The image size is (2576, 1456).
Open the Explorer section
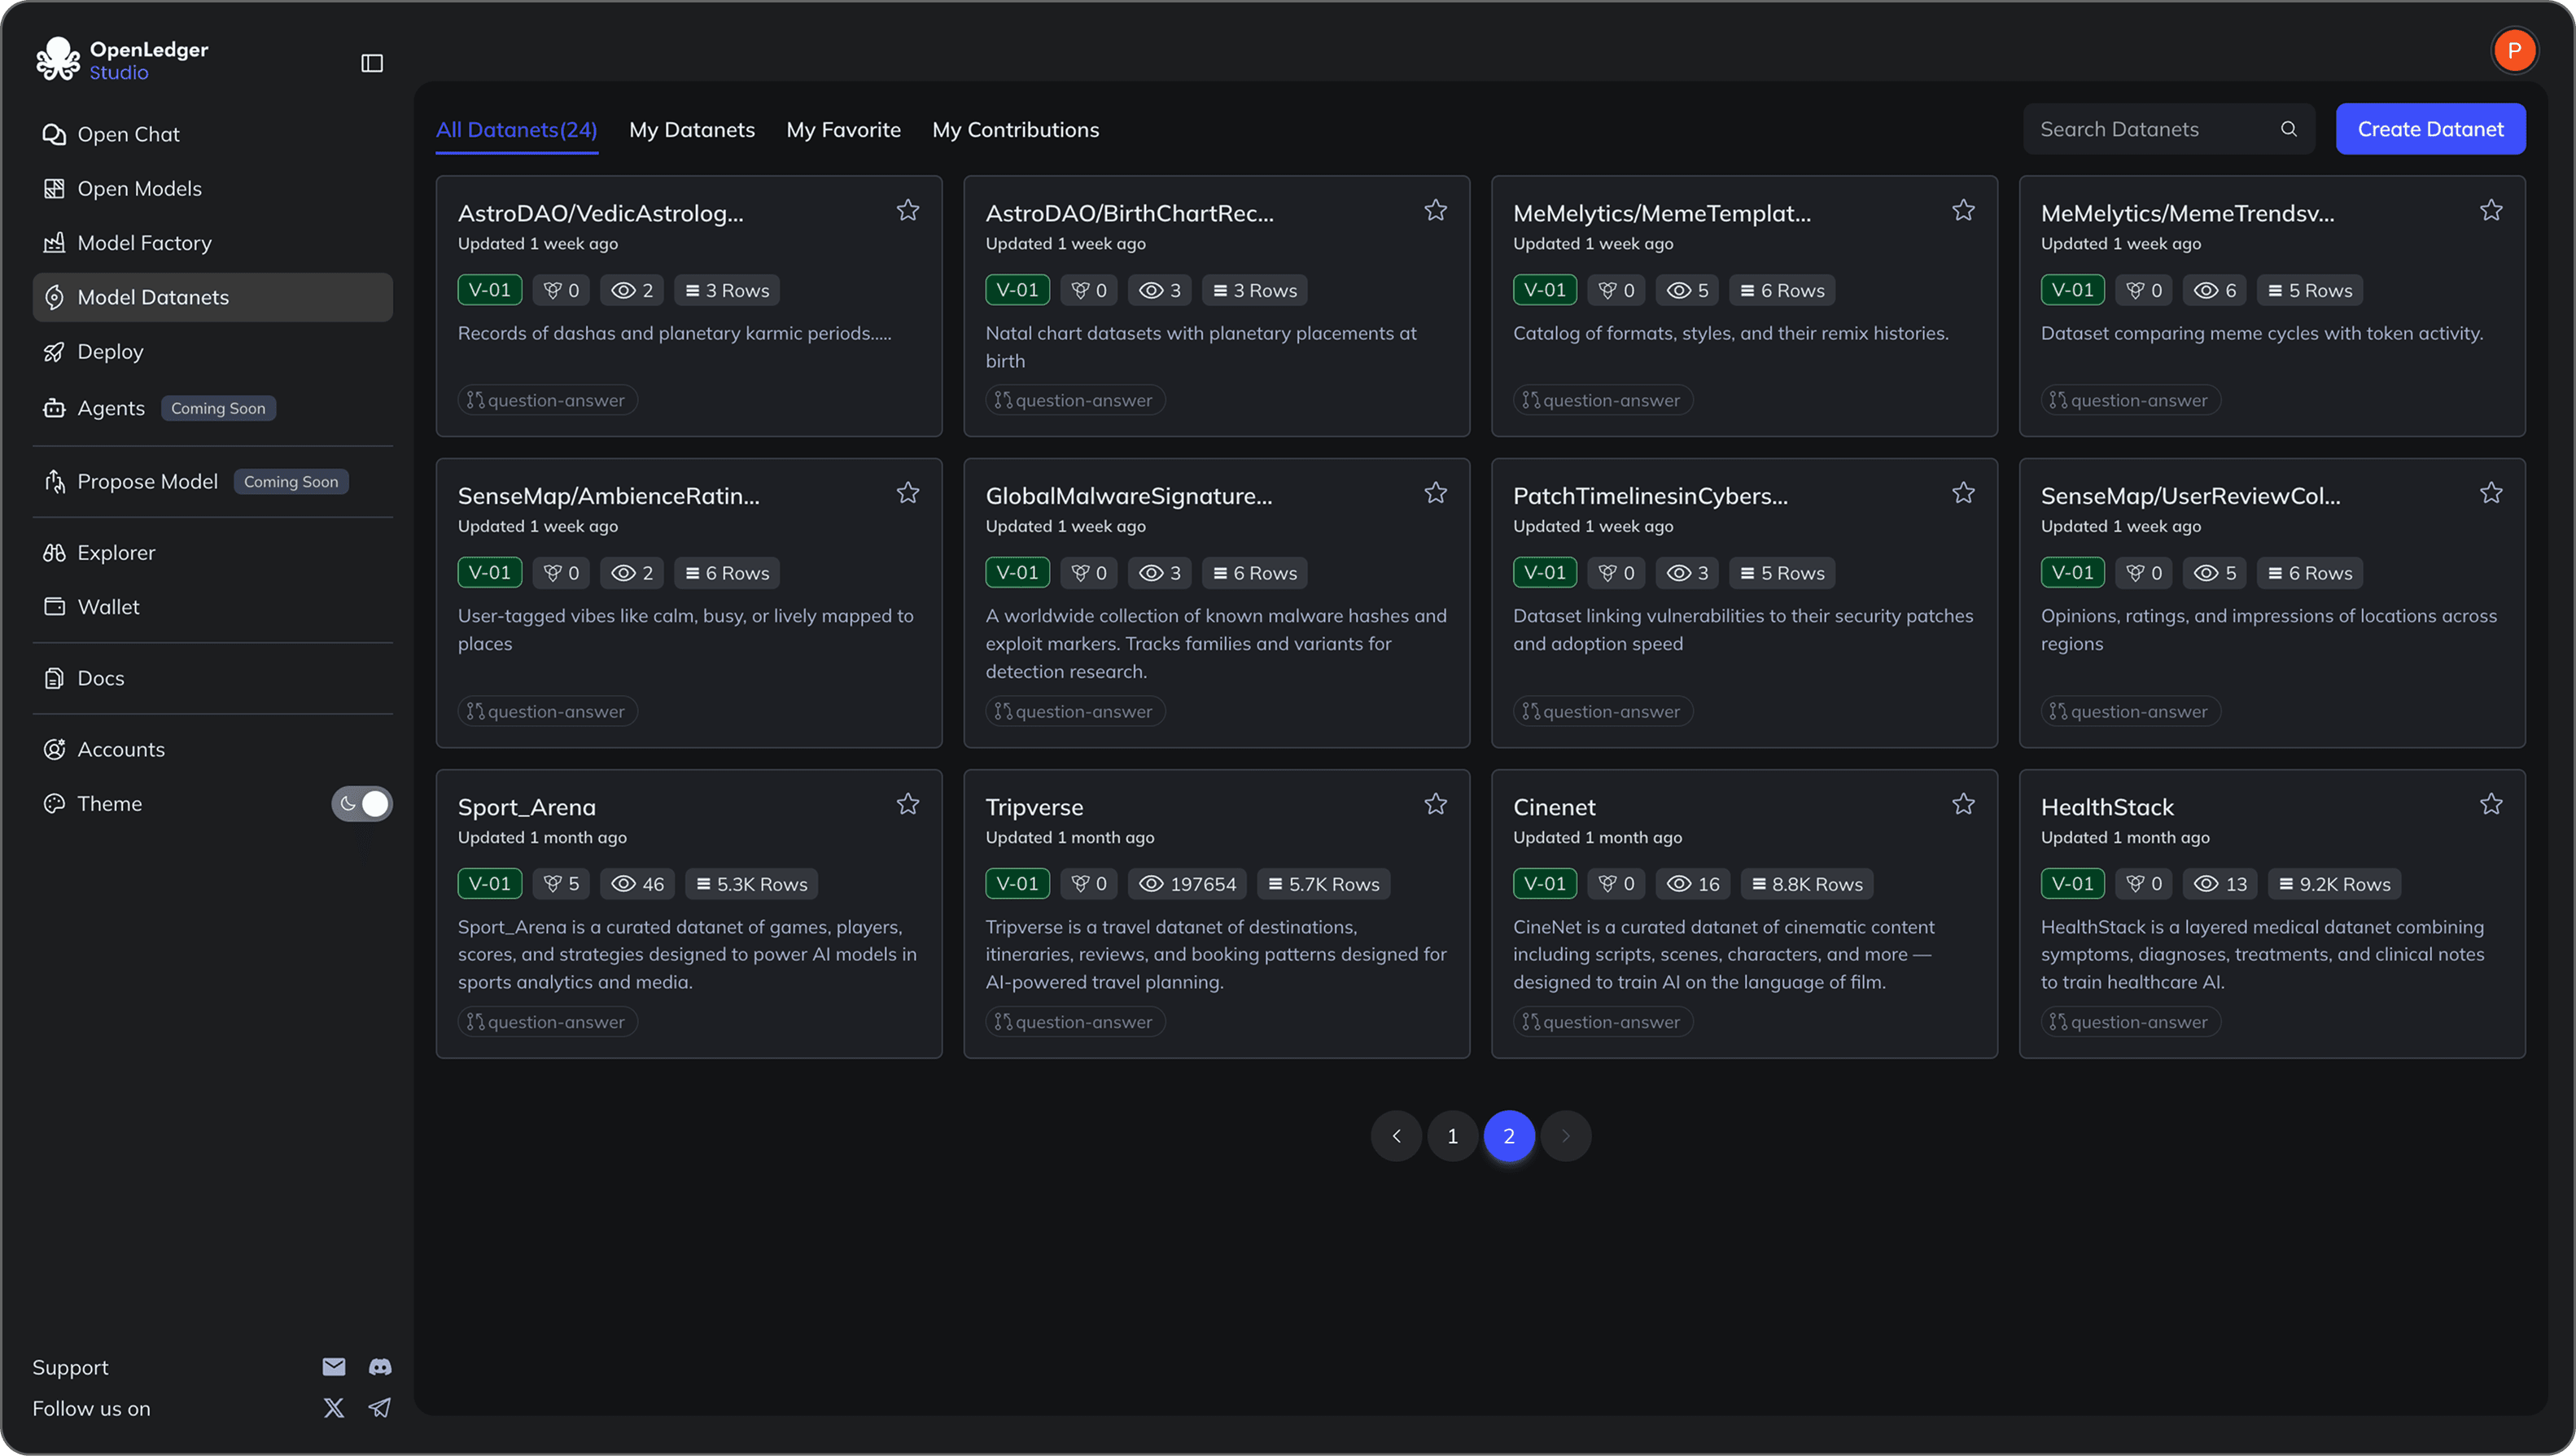pyautogui.click(x=115, y=551)
